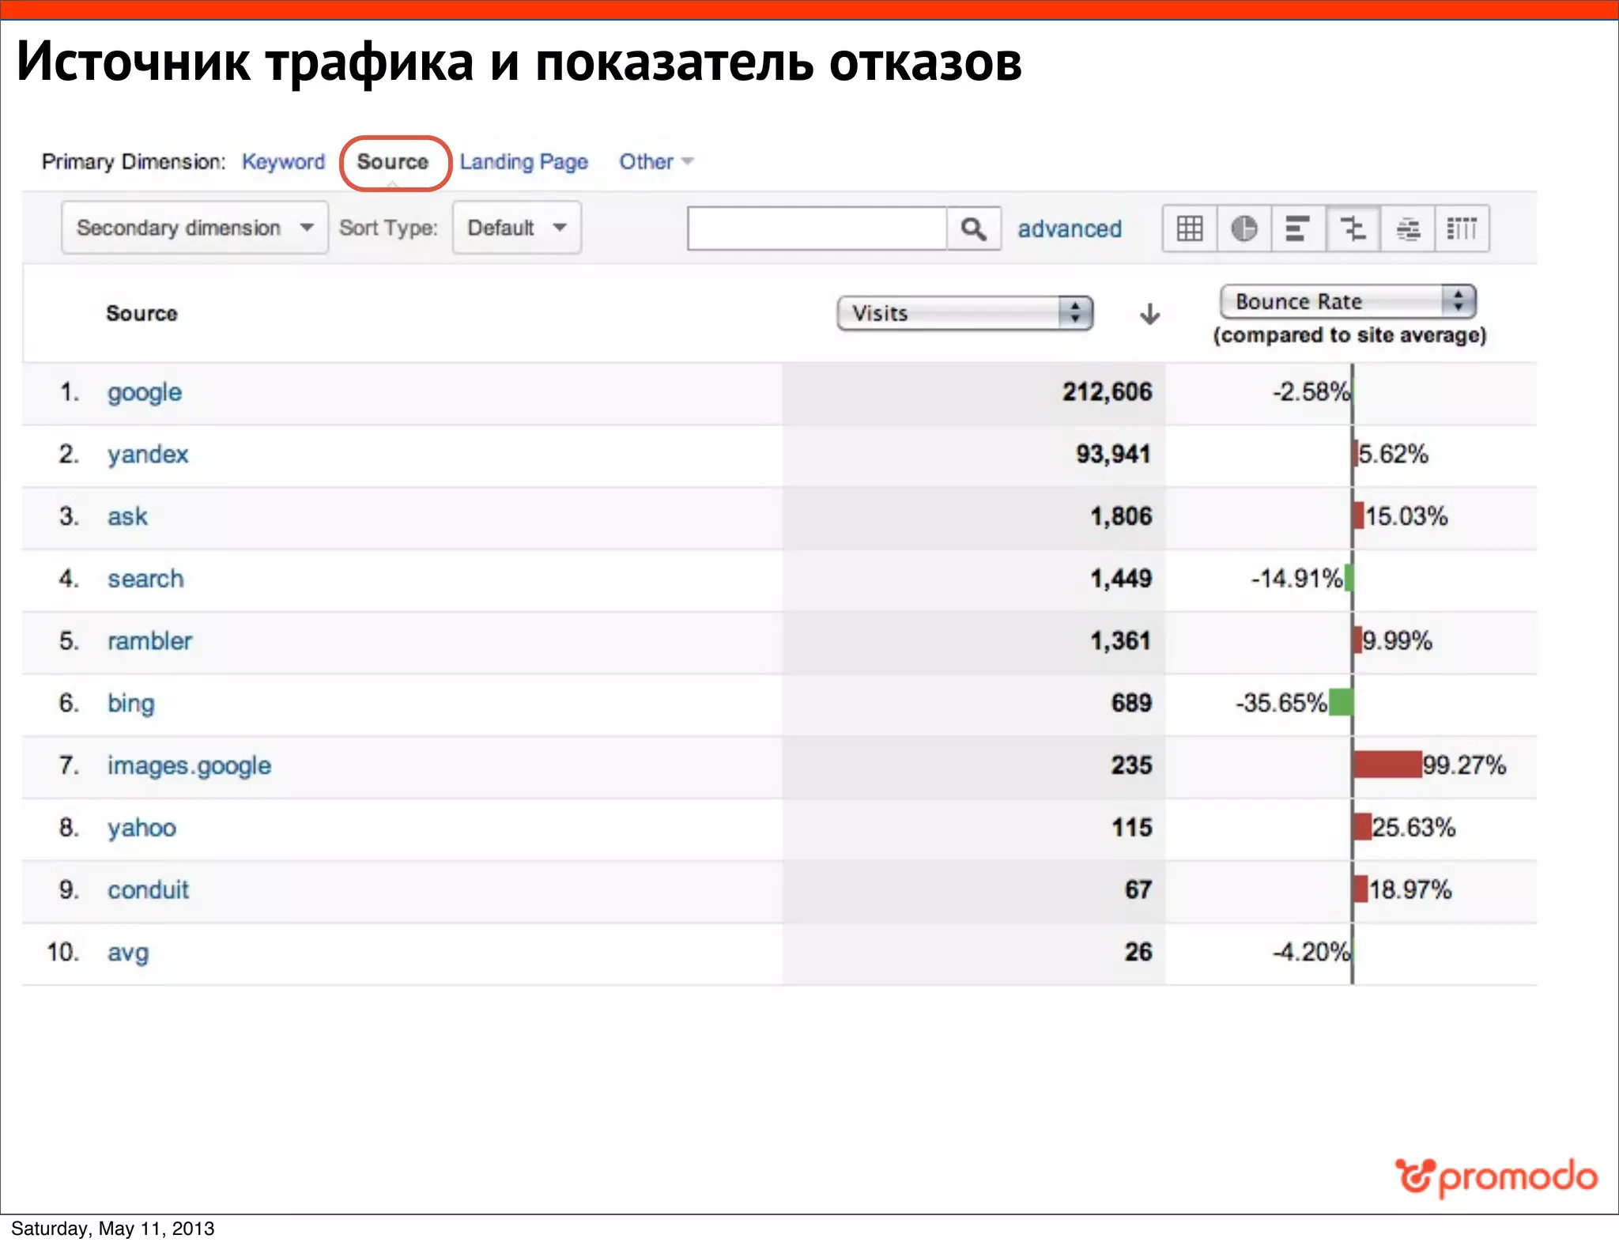Open the search source link
The width and height of the screenshot is (1619, 1246).
click(x=145, y=579)
